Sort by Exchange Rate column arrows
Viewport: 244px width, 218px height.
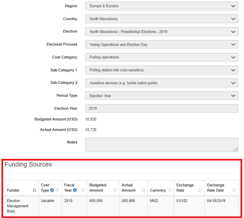click(x=201, y=190)
